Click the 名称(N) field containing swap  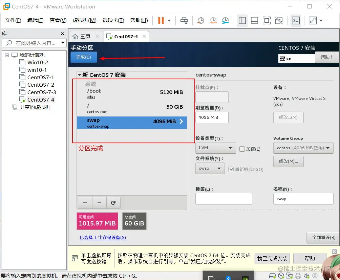pos(303,199)
